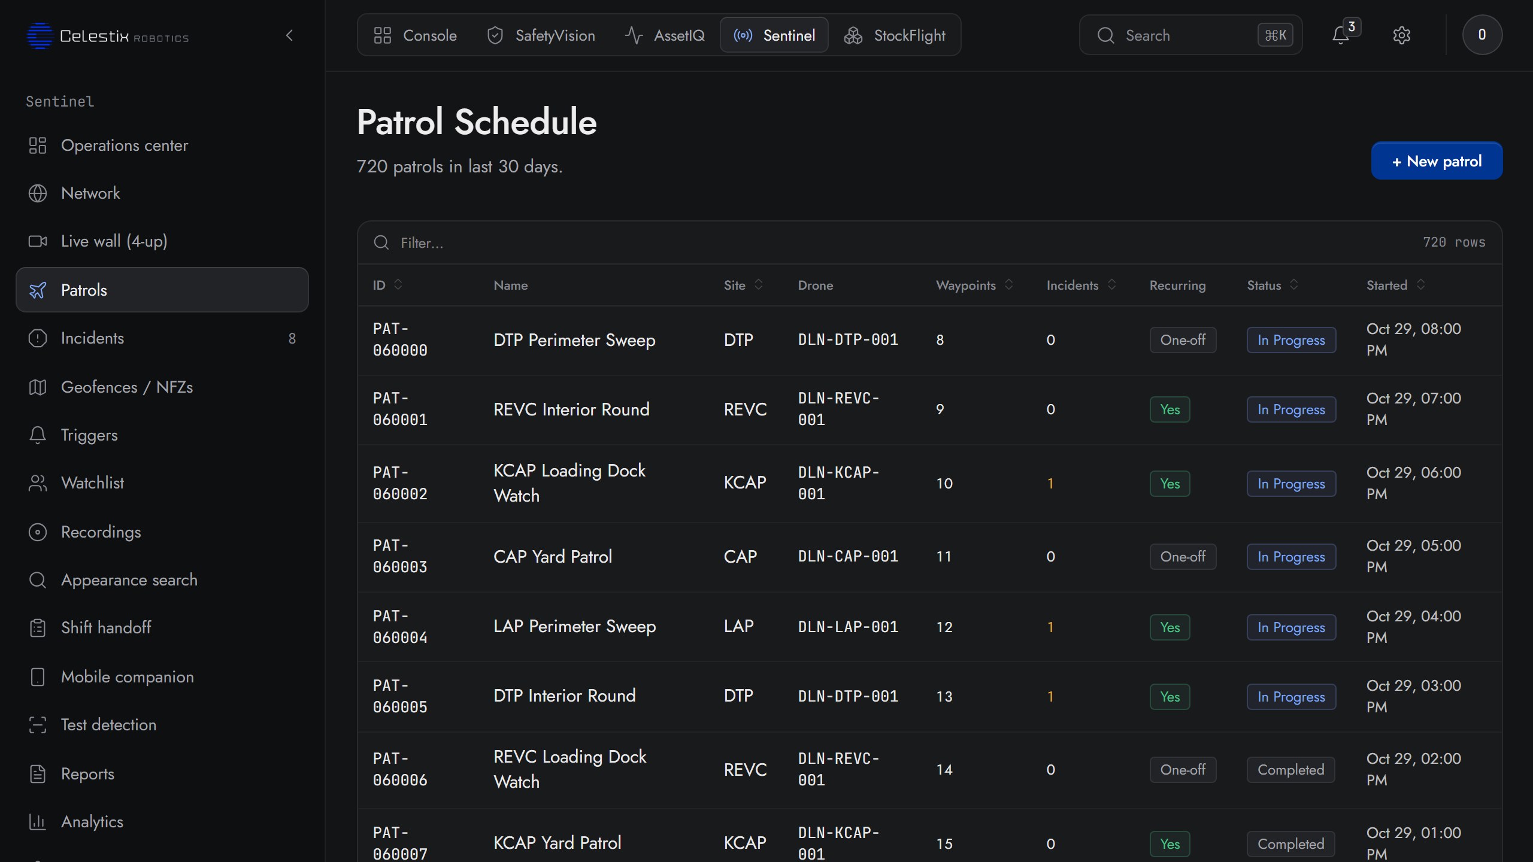
Task: Click DTP Perimeter Sweep patrol name
Action: click(574, 340)
